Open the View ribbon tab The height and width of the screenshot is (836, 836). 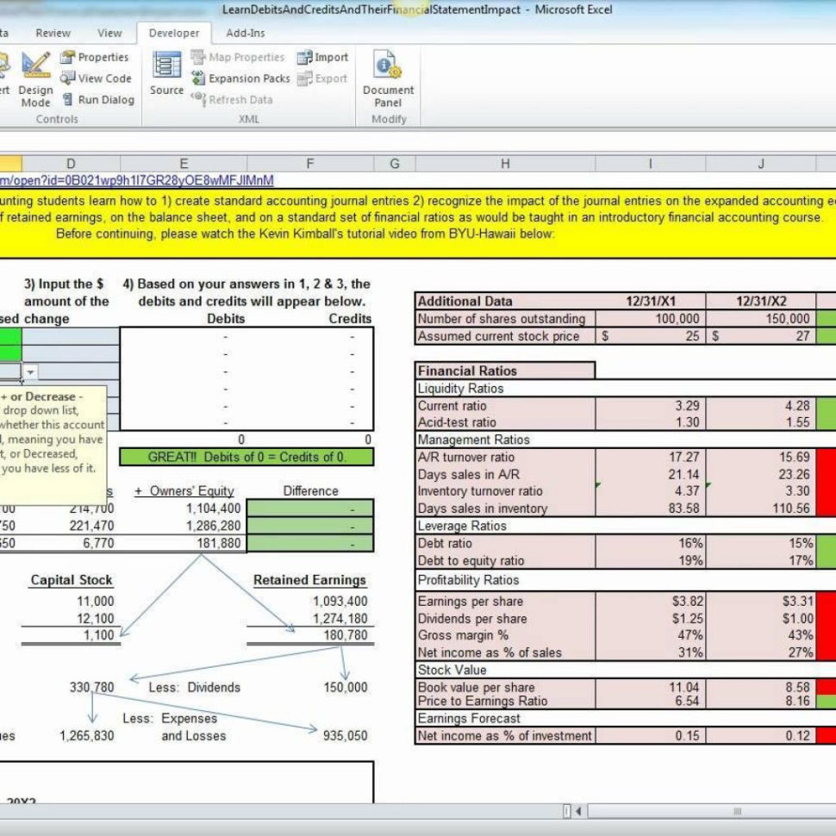click(109, 33)
